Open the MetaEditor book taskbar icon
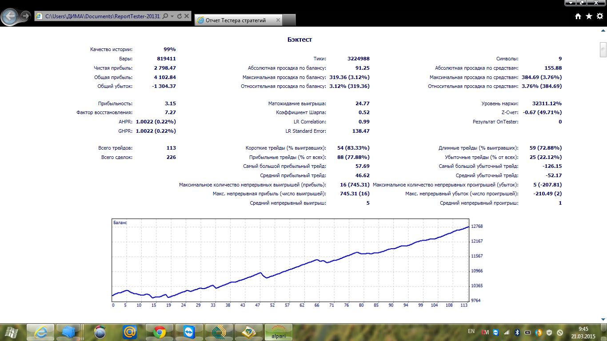This screenshot has width=607, height=341. coord(248,332)
